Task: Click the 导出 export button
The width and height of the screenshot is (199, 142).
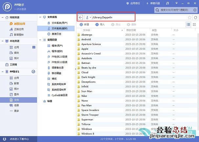Action: (x=116, y=25)
